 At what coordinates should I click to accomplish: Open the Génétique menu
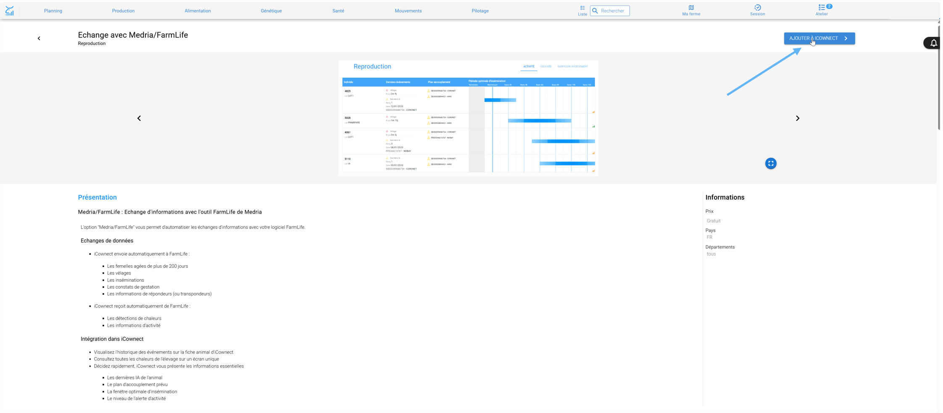pyautogui.click(x=271, y=11)
